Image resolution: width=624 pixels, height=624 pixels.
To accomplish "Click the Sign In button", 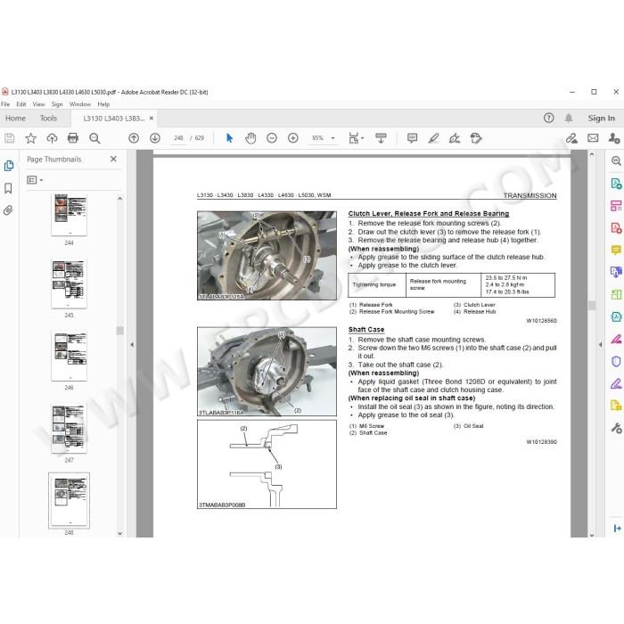I will pyautogui.click(x=601, y=119).
